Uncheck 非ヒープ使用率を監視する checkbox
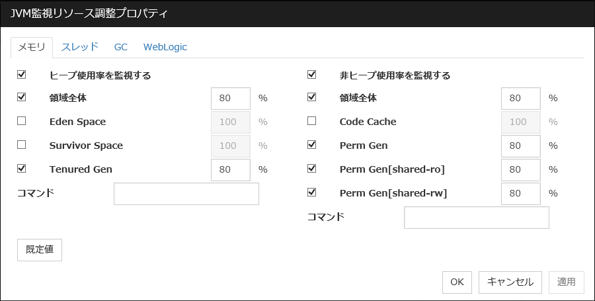This screenshot has width=595, height=301. 312,75
